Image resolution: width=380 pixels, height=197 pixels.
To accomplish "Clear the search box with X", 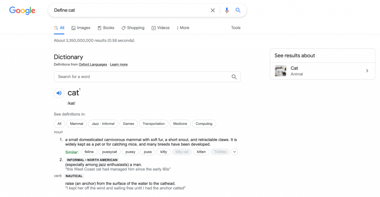I will click(x=213, y=10).
